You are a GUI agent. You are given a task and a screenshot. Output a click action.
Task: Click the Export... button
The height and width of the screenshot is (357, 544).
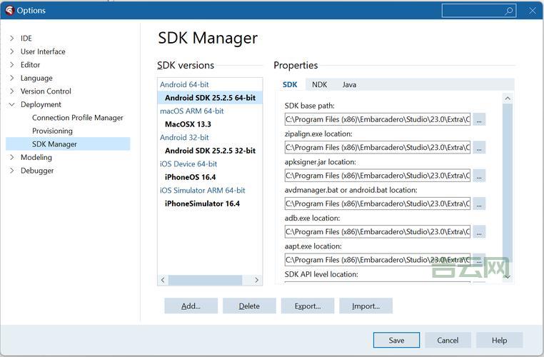(x=307, y=306)
